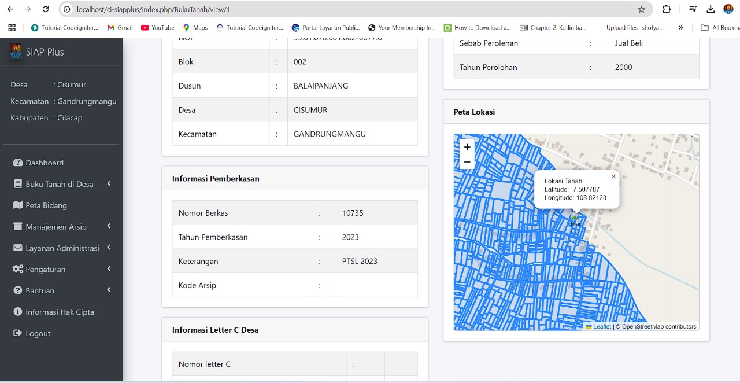Zoom in on the location map
The width and height of the screenshot is (740, 383).
click(x=467, y=147)
